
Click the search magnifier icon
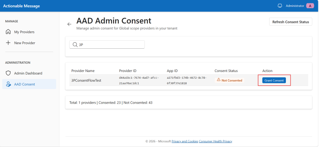[75, 45]
